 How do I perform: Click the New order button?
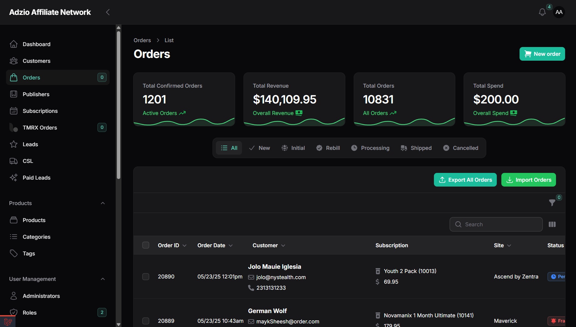tap(542, 54)
